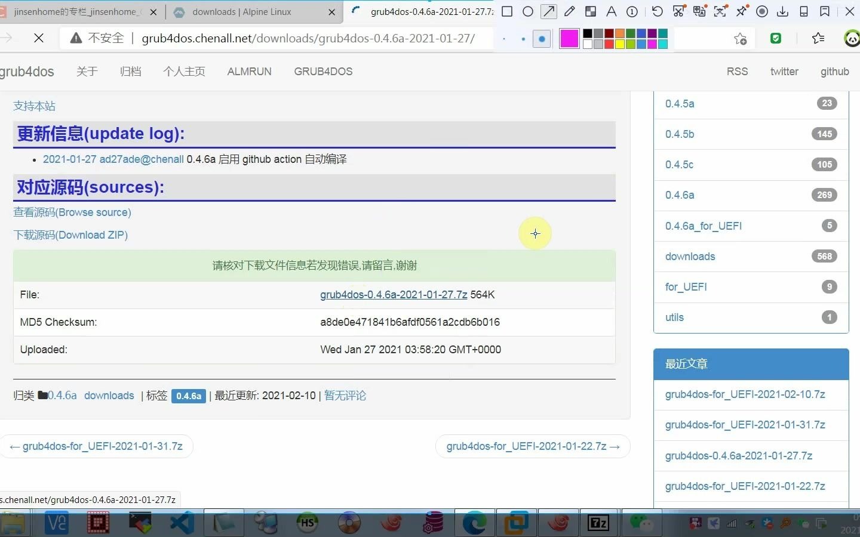Undo the last annotation
The width and height of the screenshot is (860, 537).
point(657,11)
